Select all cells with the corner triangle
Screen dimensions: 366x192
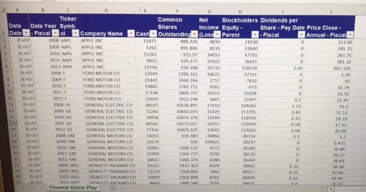[3, 10]
